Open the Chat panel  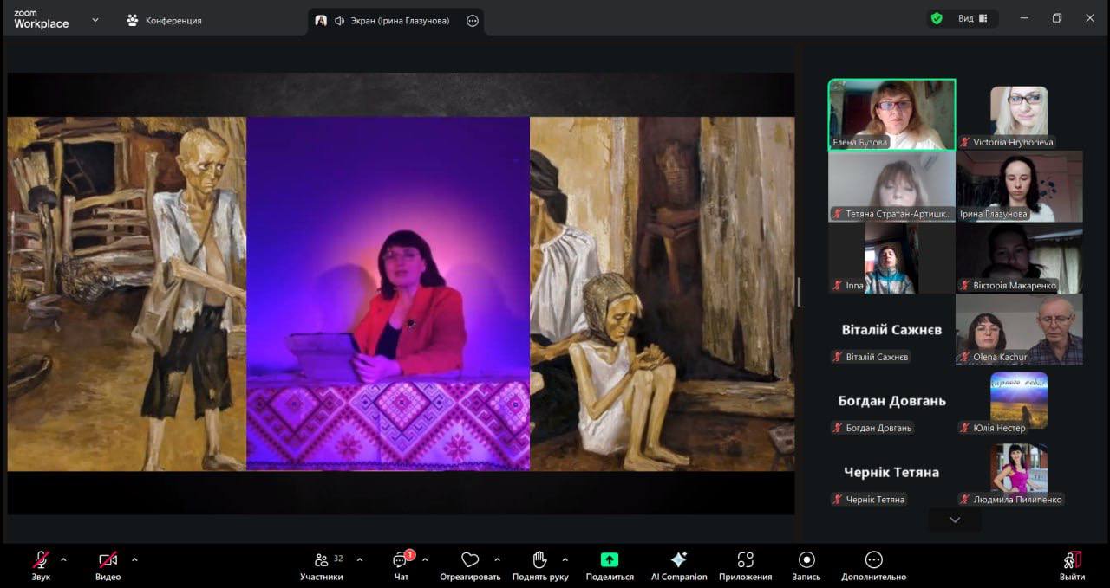click(401, 560)
